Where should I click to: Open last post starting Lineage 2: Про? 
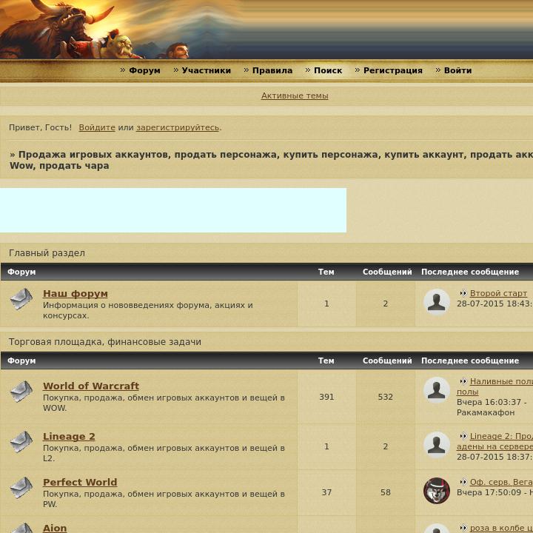[x=501, y=436]
